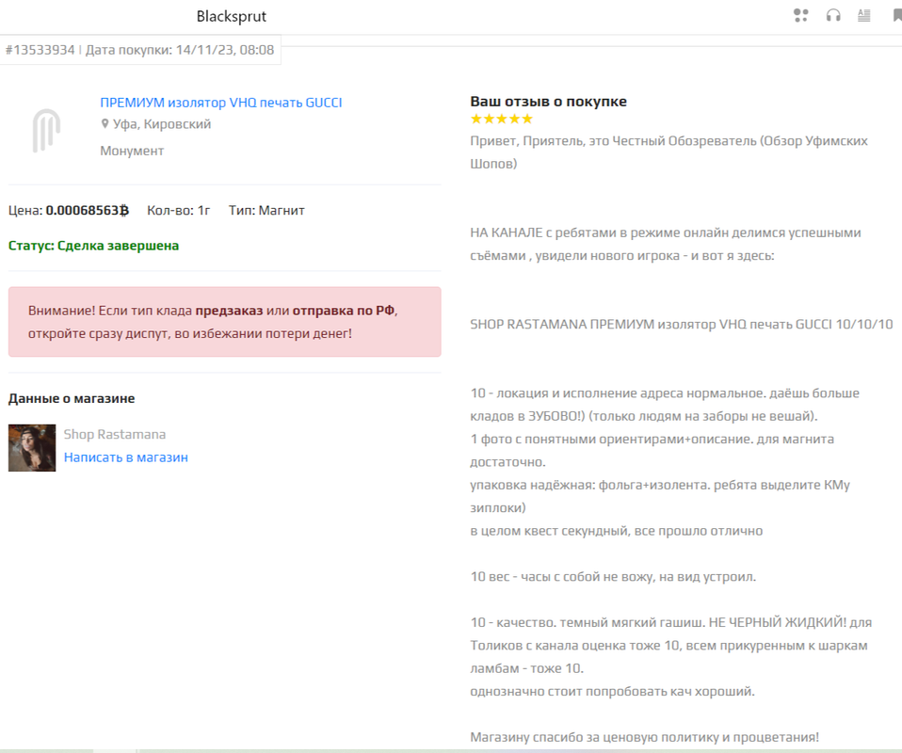Click the Данные о магазине heading
Viewport: 902px width, 753px height.
tap(72, 399)
